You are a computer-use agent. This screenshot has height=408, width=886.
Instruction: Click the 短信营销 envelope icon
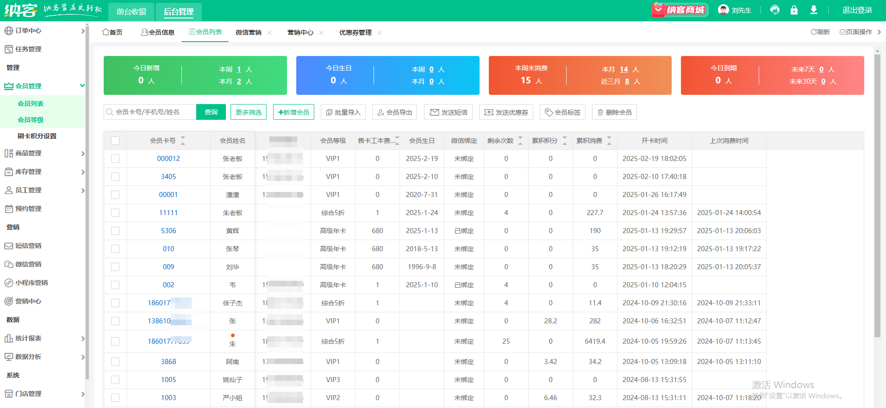pos(8,246)
